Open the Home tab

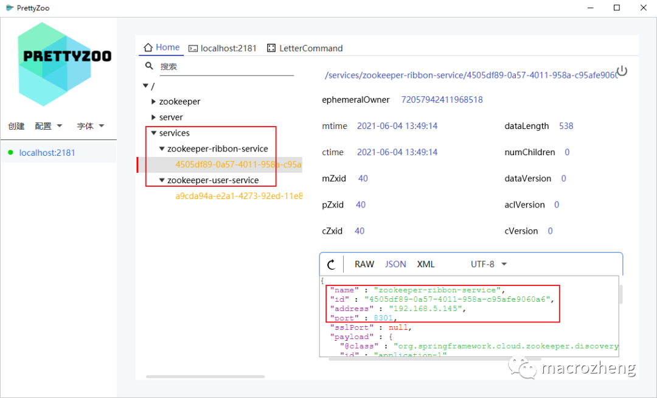click(x=161, y=47)
